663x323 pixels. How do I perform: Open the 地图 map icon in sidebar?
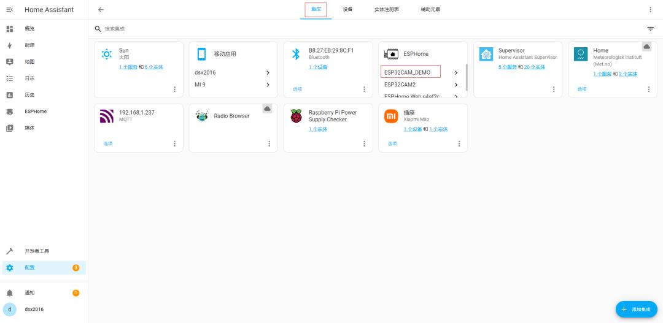coord(10,62)
